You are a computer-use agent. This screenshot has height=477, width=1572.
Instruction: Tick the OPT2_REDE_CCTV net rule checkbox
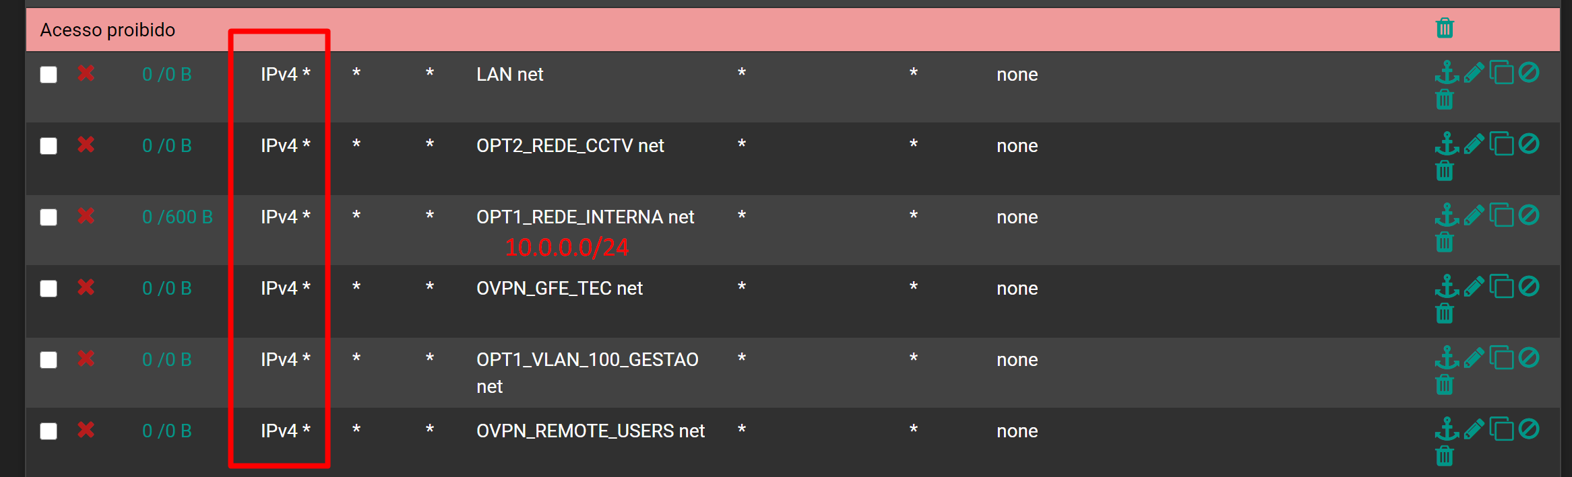(x=49, y=145)
